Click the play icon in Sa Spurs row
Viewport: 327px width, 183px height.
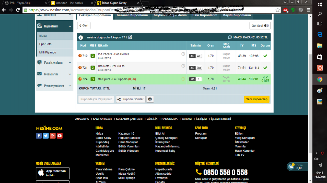click(183, 79)
